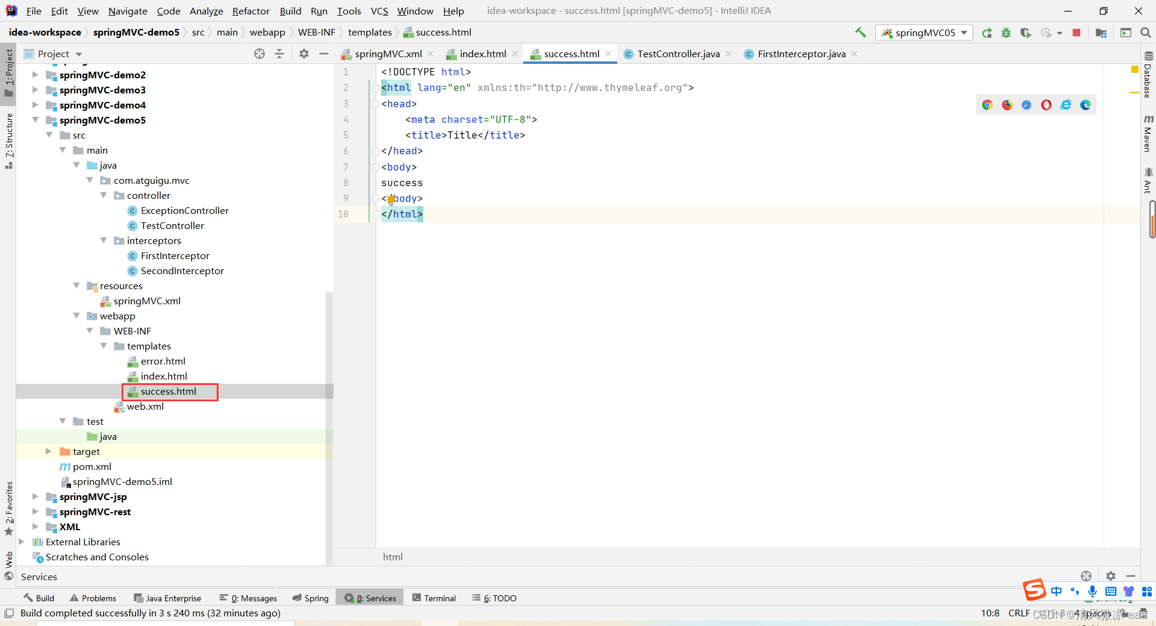
Task: Open the Refactor menu
Action: tap(250, 11)
